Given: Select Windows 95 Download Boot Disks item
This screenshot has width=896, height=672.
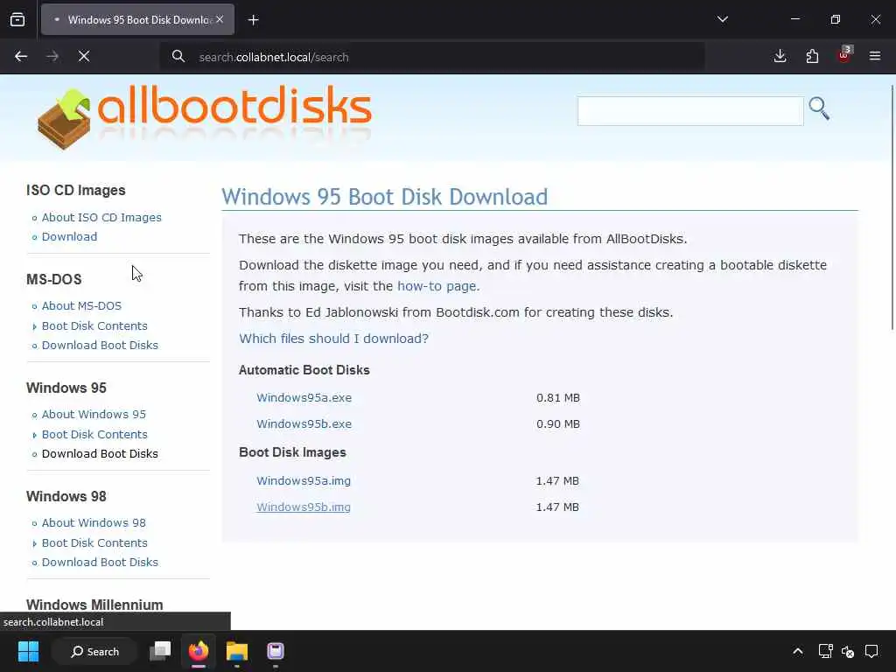Looking at the screenshot, I should tap(100, 454).
